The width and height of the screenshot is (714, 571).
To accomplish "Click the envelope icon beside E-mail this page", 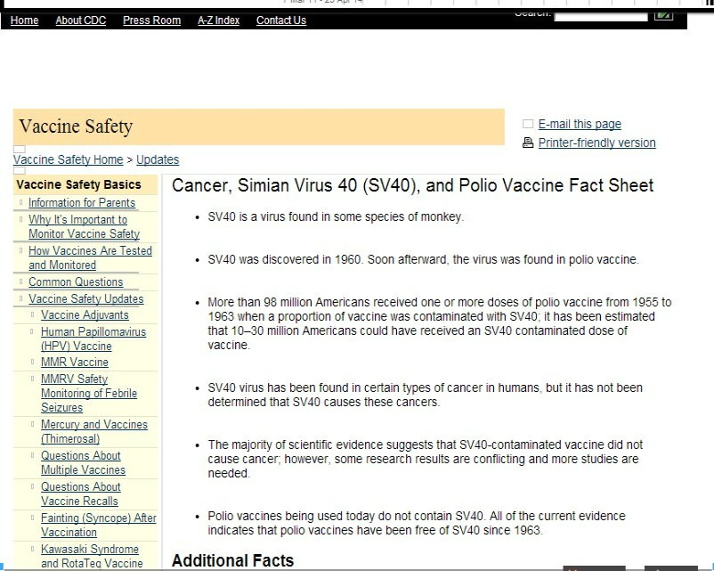I will 528,124.
